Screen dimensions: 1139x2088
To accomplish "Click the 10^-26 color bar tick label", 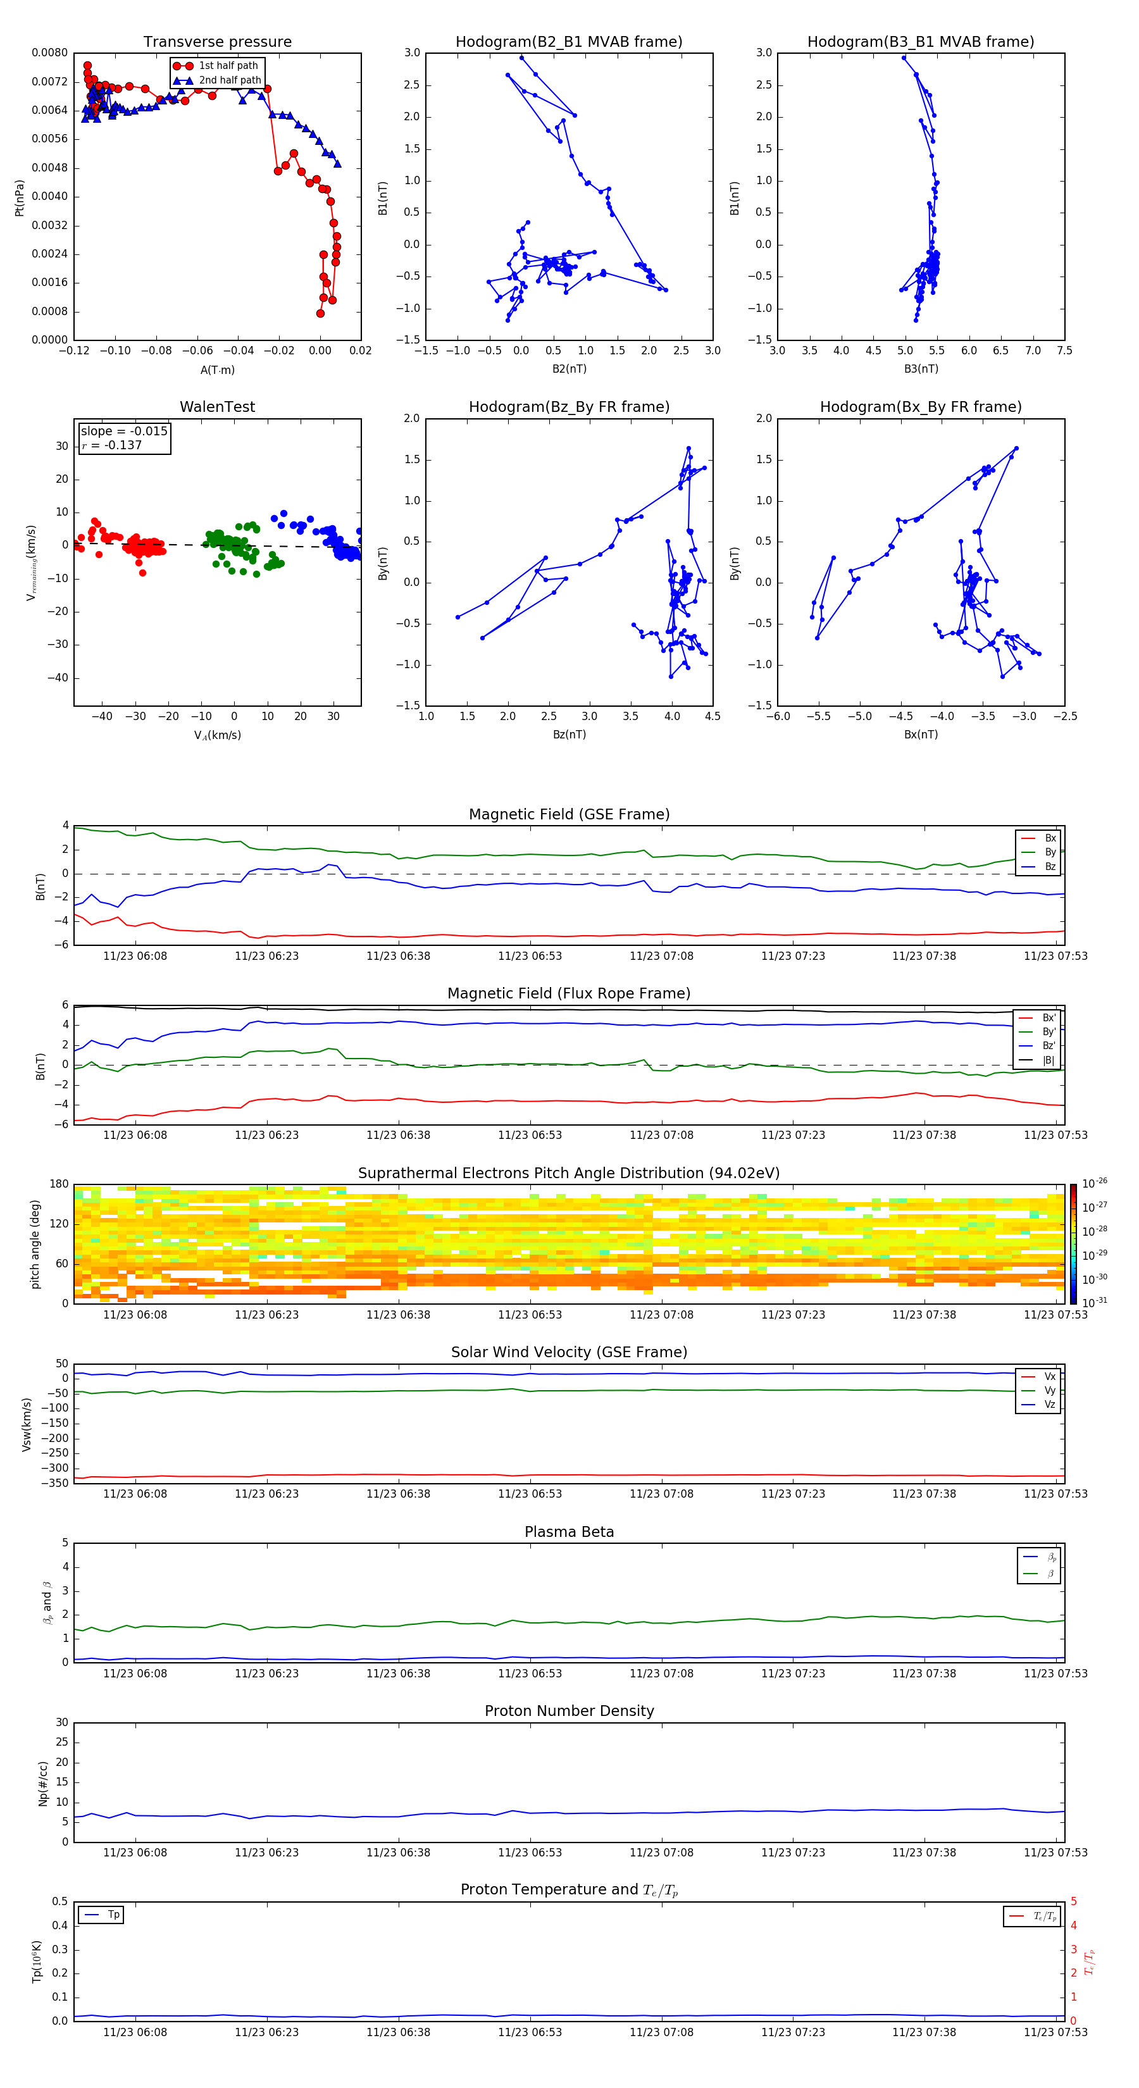I will click(1095, 1183).
